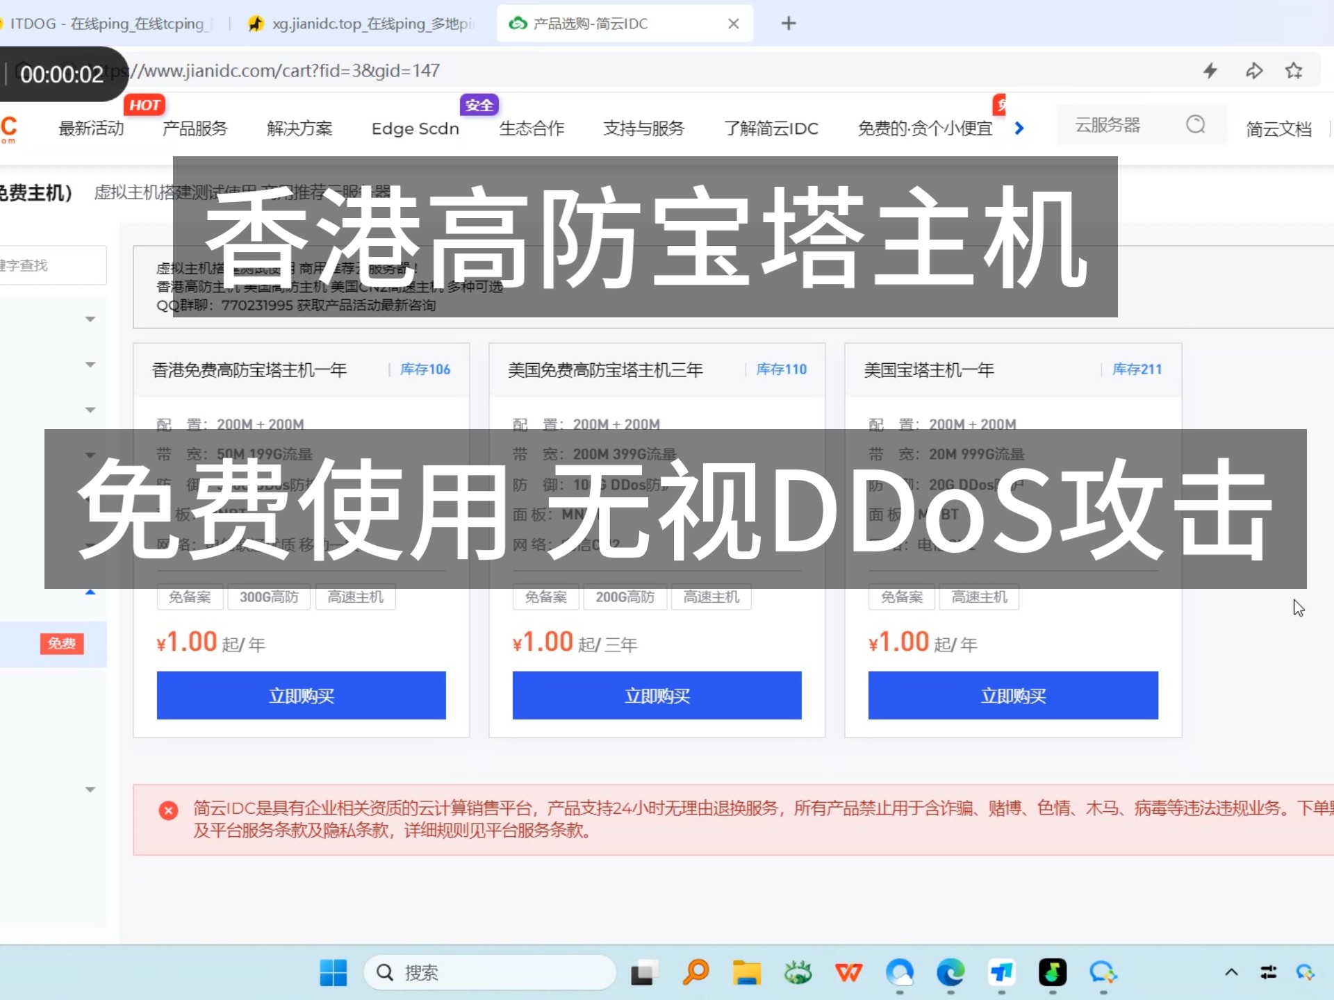
Task: Click the magnifier icon in site search
Action: [x=1196, y=125]
